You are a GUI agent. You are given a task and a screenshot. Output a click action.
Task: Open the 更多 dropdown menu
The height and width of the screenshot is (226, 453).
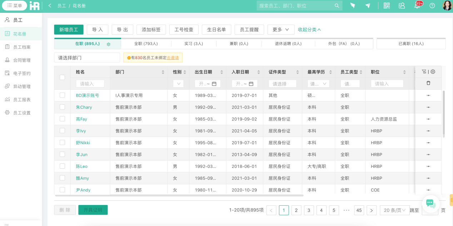(281, 30)
